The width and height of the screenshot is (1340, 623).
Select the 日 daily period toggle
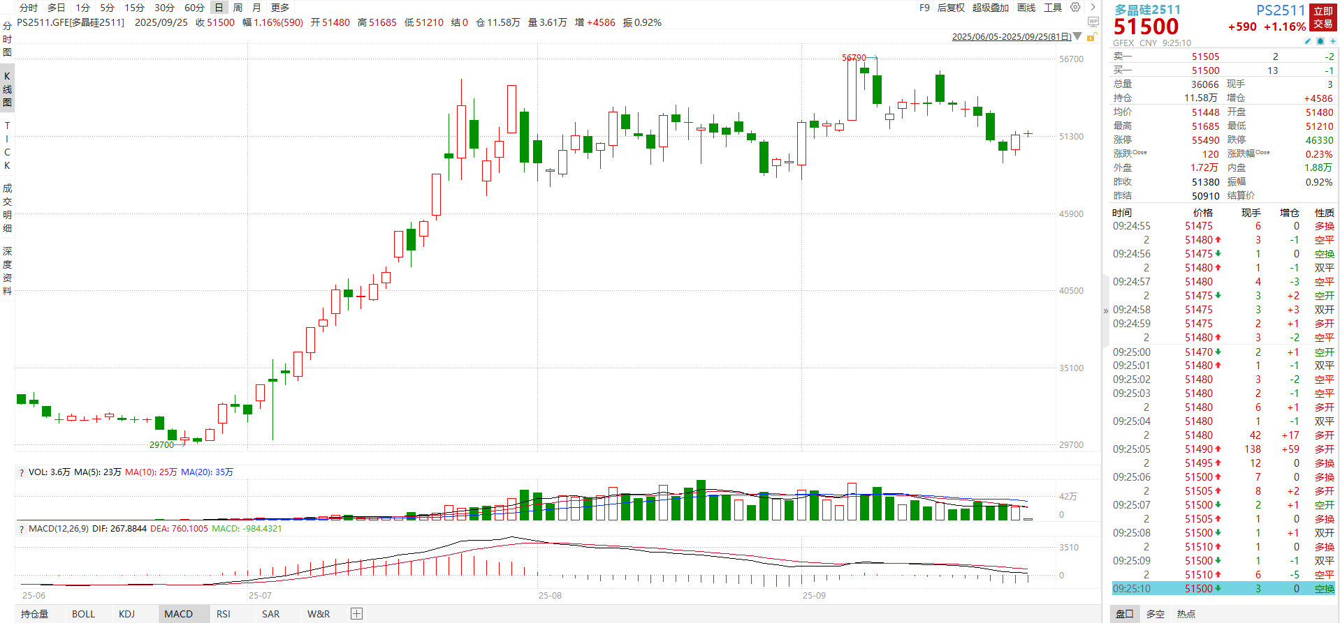tap(219, 8)
